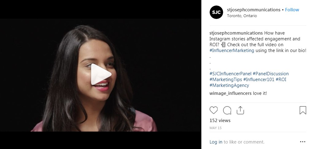Screen dimensions: 314x149
Task: Open the #MarketingTips hashtag
Action: [226, 80]
